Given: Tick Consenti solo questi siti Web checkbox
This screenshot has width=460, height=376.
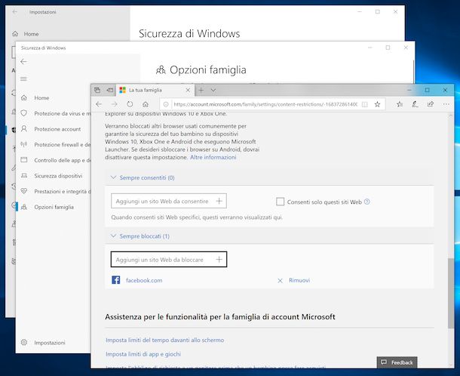Looking at the screenshot, I should [x=281, y=202].
